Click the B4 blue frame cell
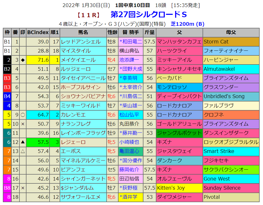 pyautogui.click(x=7, y=97)
